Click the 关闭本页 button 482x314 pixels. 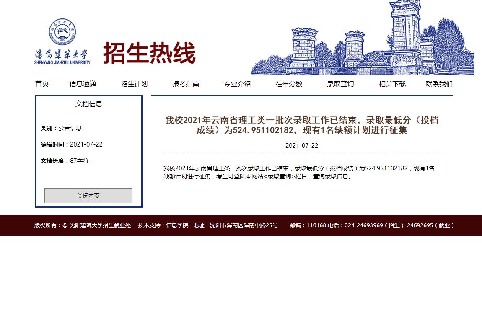pos(88,196)
